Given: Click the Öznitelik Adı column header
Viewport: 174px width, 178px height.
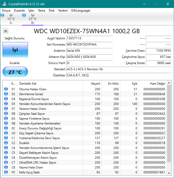Looking at the screenshot, I should (x=50, y=84).
